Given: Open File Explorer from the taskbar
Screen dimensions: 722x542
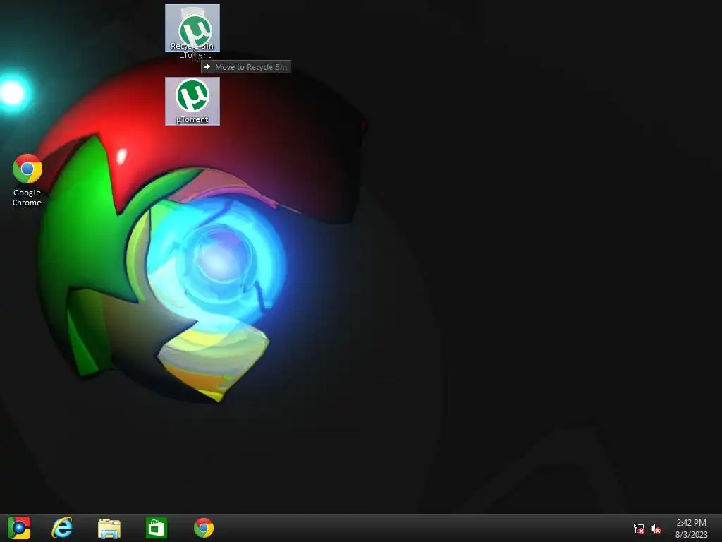Looking at the screenshot, I should click(109, 528).
